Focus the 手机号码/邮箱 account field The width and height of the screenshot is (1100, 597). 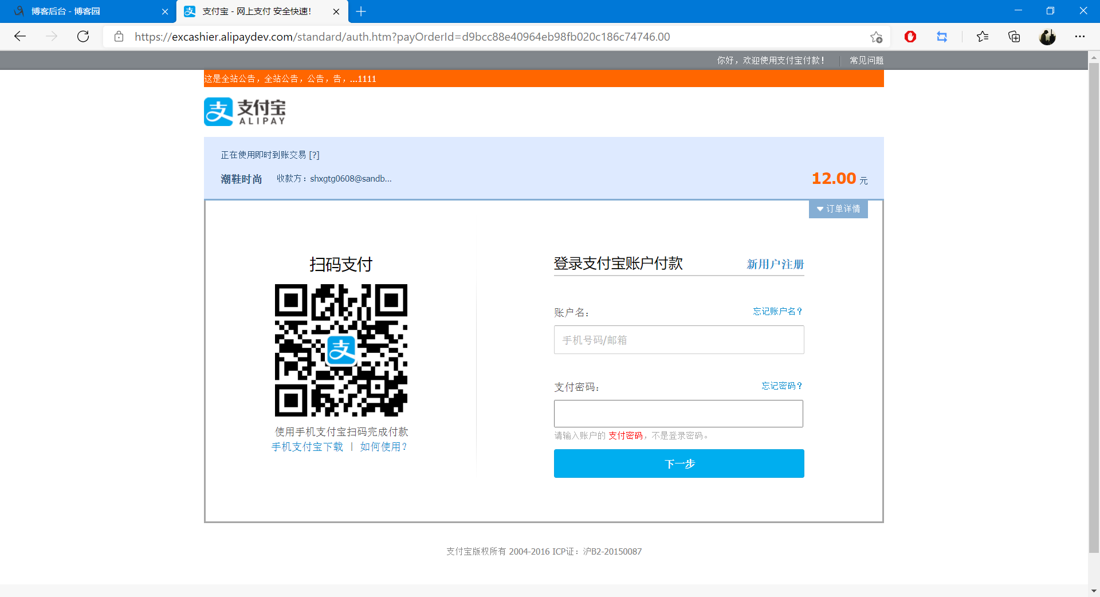click(679, 340)
